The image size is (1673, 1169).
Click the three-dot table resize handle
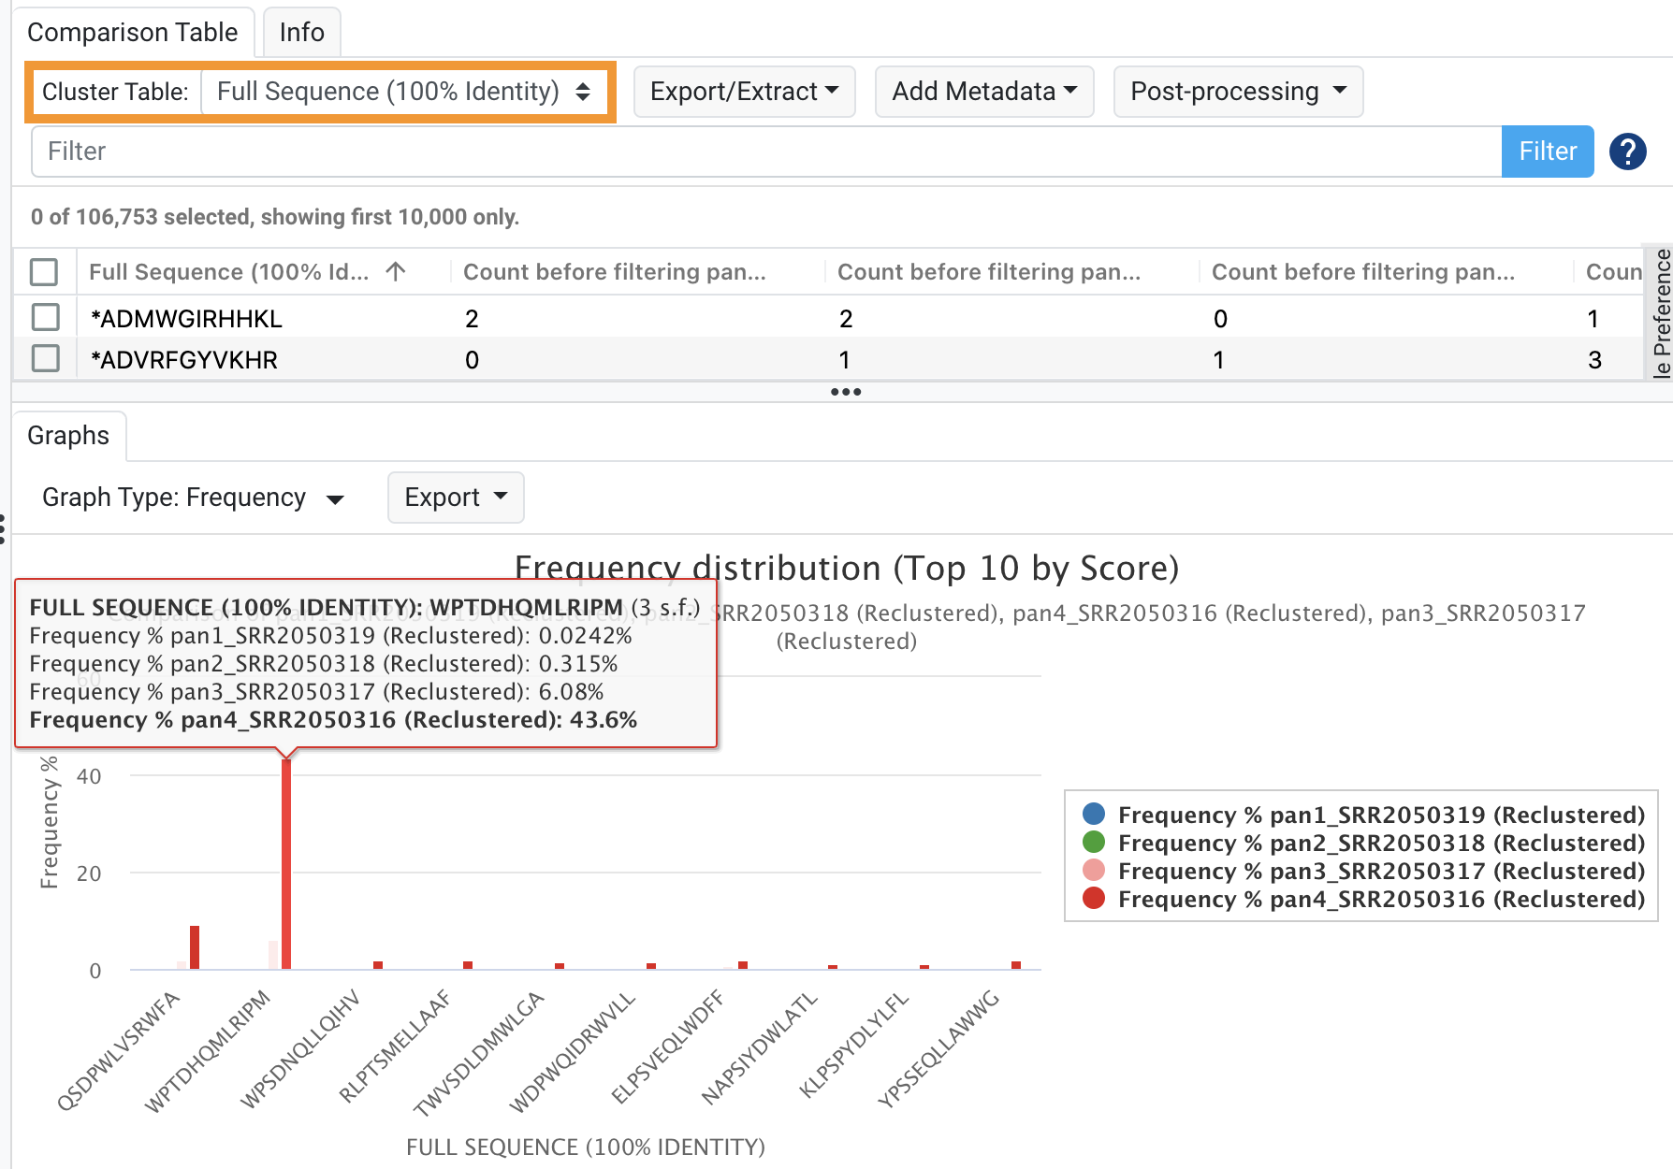click(845, 392)
